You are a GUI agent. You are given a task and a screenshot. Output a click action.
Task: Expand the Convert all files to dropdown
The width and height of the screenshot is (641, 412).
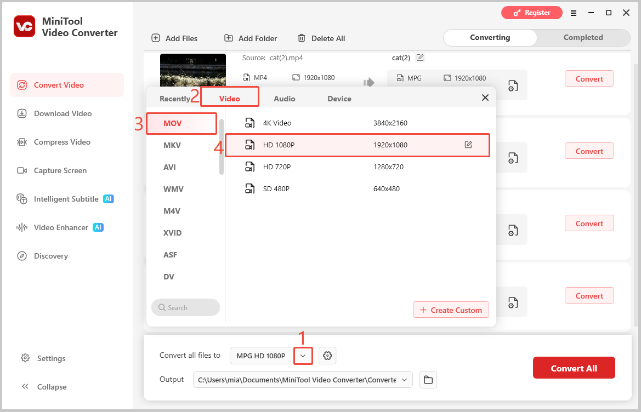[303, 356]
